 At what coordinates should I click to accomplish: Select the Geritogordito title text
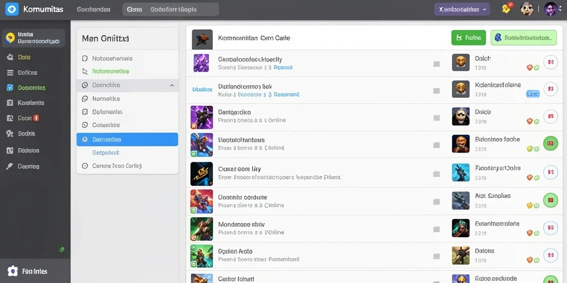(235, 112)
